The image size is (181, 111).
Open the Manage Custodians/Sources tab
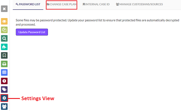click(x=139, y=5)
